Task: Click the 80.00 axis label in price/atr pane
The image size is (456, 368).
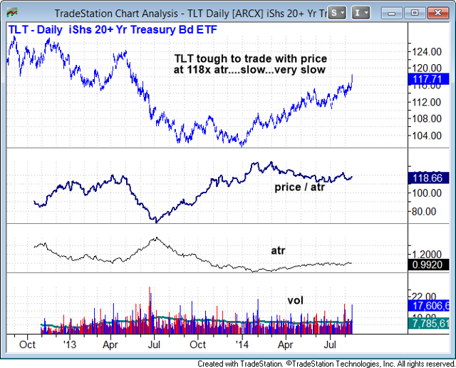Action: pos(425,211)
